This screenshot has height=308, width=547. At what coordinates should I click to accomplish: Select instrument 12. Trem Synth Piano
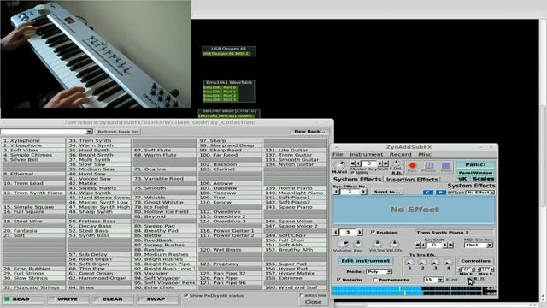point(33,192)
